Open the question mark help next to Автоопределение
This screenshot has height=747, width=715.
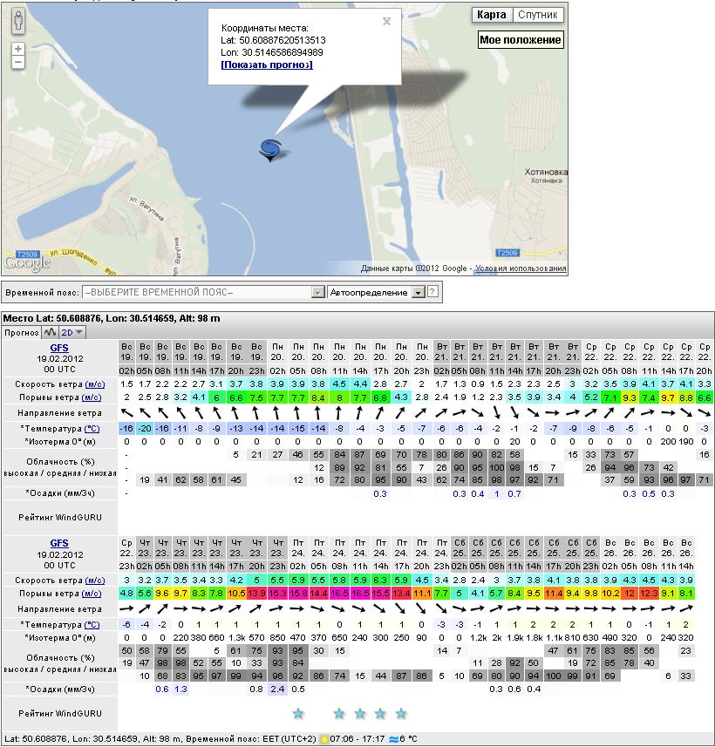click(432, 292)
